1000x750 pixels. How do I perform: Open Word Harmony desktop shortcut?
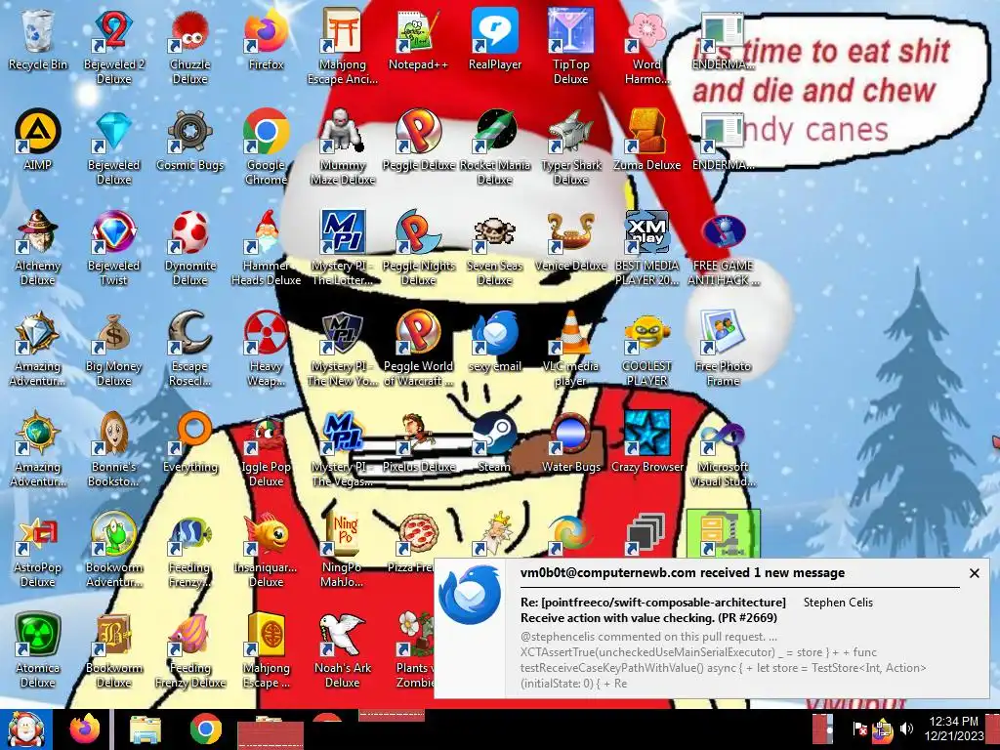click(646, 47)
